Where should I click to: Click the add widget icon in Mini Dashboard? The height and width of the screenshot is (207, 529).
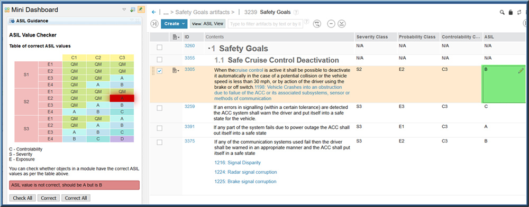coord(133,10)
